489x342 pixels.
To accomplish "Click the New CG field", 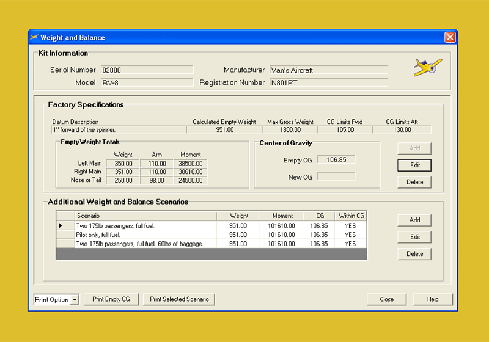I will pos(336,176).
